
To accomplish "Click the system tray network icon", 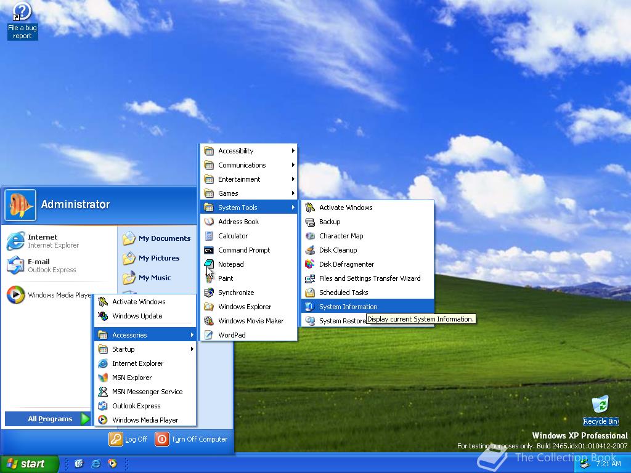I will (585, 464).
